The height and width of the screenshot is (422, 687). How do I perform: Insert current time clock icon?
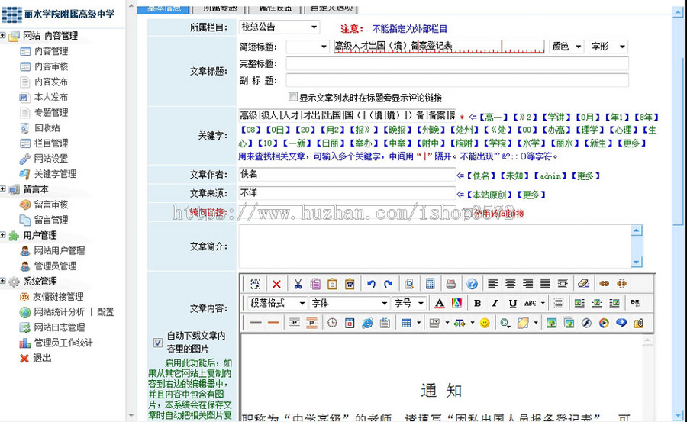point(333,324)
